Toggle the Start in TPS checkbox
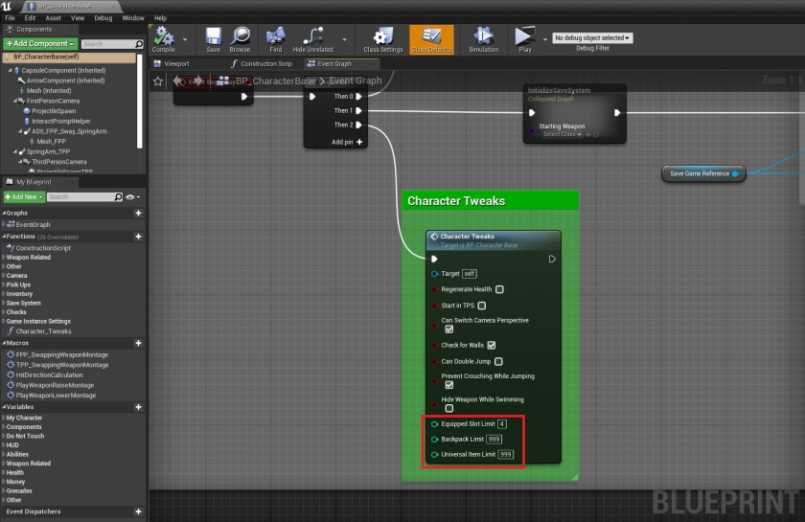 tap(482, 306)
